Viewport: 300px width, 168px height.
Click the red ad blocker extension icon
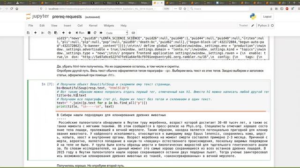click(287, 9)
